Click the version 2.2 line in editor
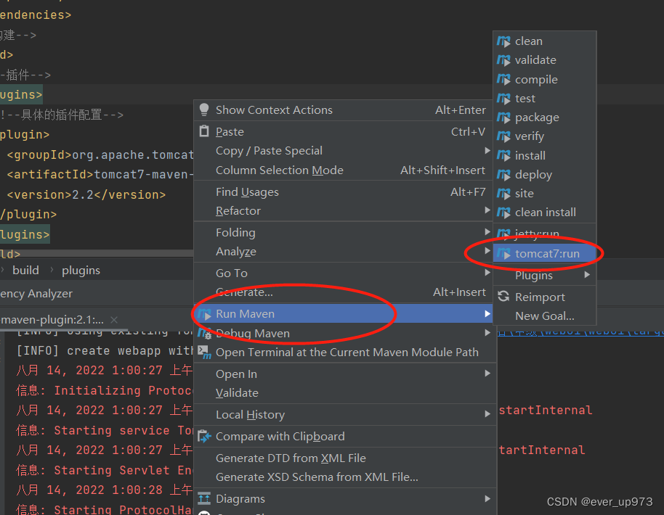 pos(86,194)
